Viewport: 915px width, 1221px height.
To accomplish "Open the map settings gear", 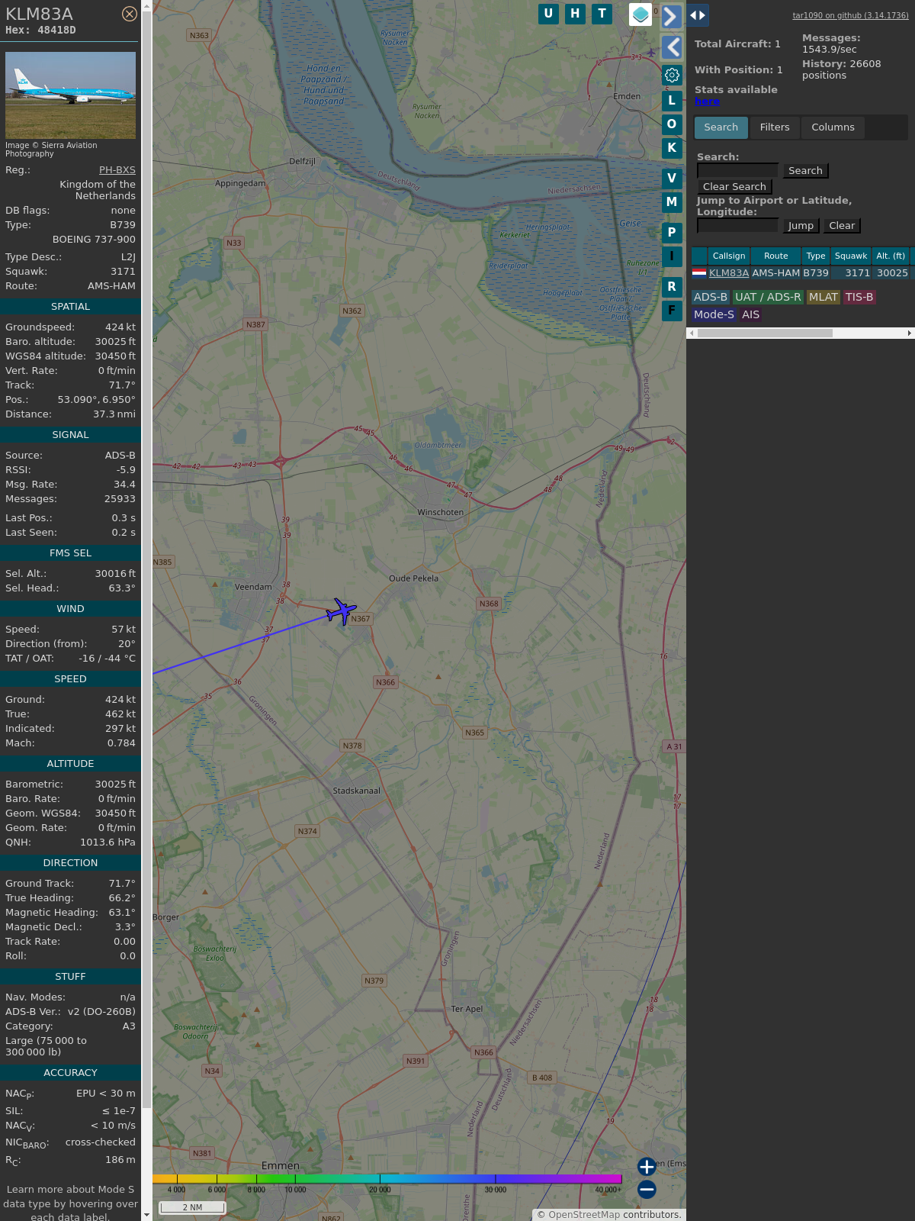I will [x=672, y=75].
